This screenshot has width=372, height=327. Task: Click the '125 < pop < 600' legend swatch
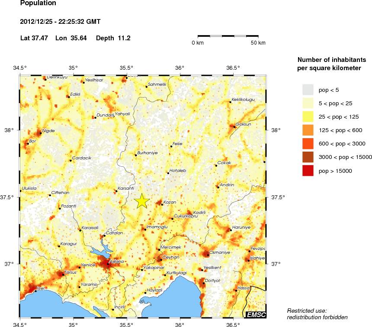[x=308, y=130]
